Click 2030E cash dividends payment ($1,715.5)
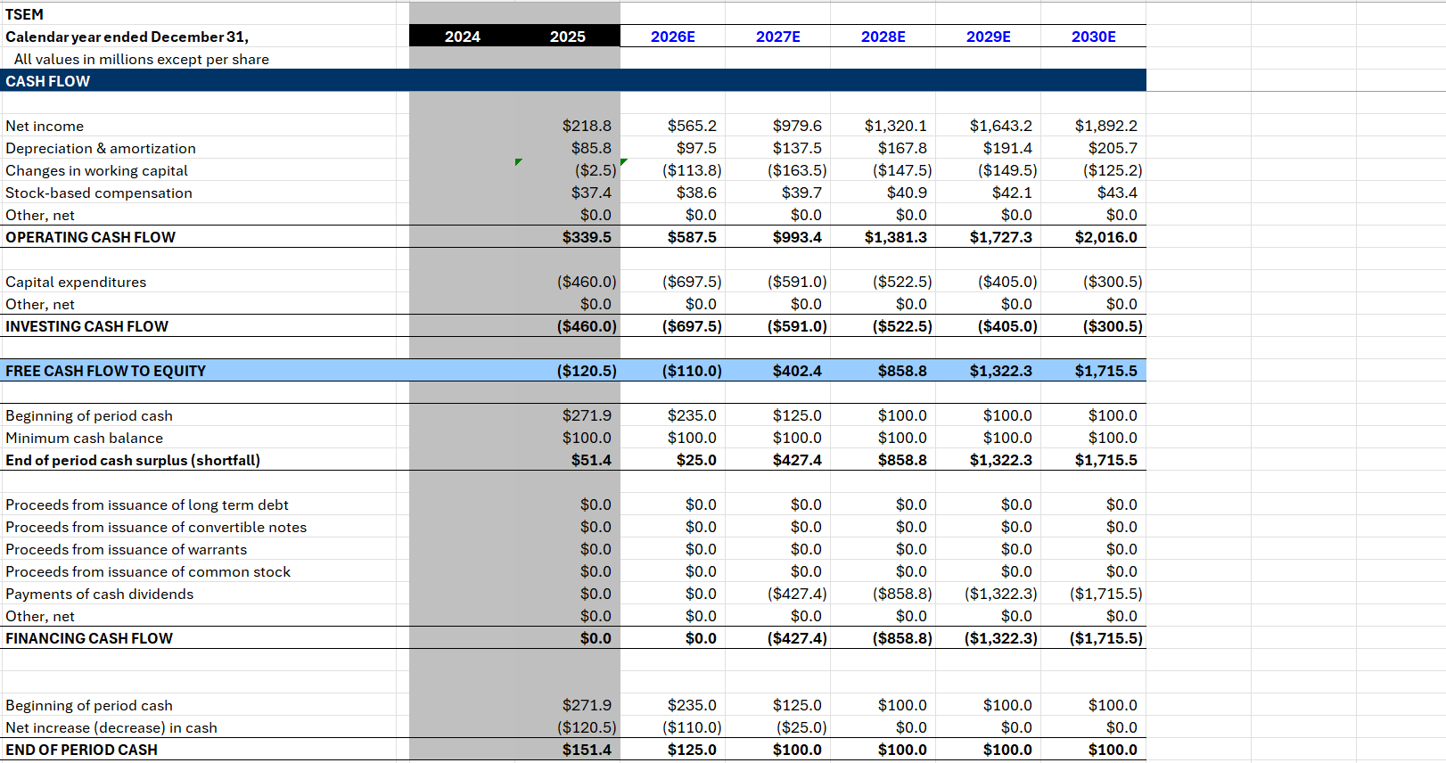 tap(1105, 594)
